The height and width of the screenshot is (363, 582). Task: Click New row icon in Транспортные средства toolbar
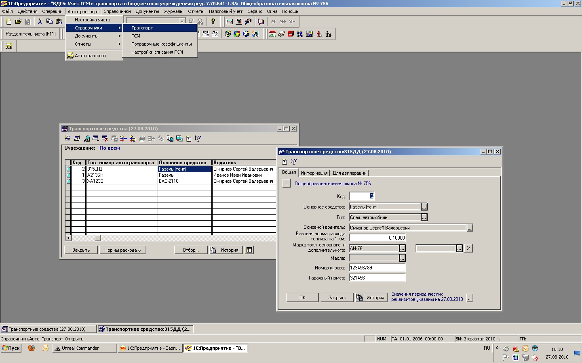tap(67, 139)
